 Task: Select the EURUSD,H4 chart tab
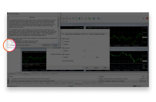click(26, 74)
